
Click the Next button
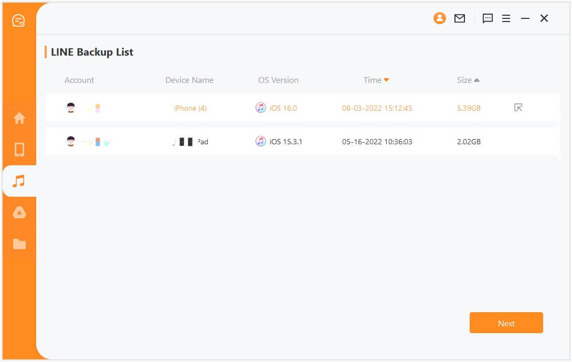pos(506,323)
